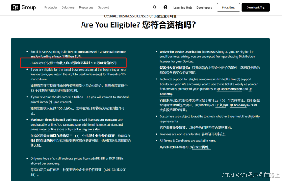Open the Developers link
The image size is (282, 181).
coord(204,7)
